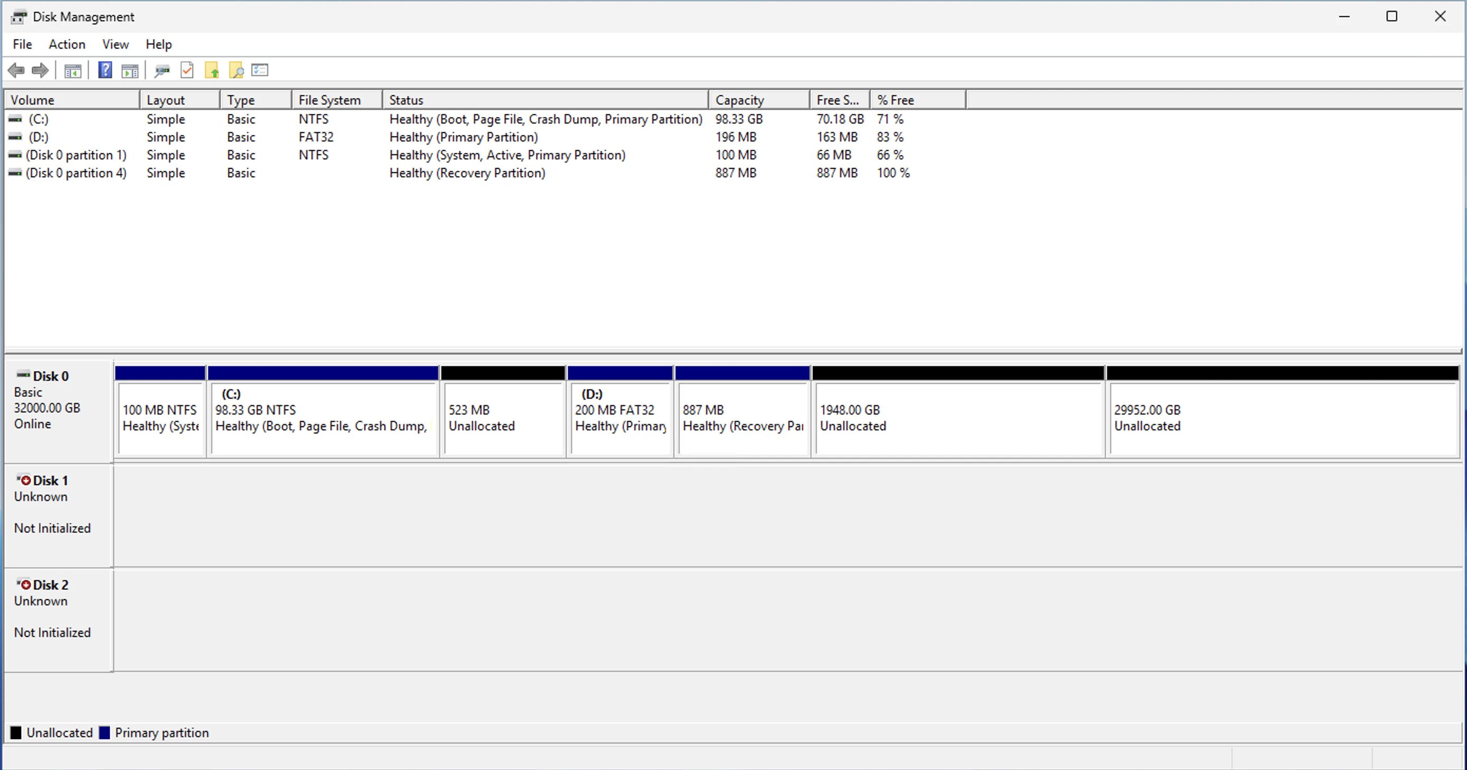Select the Disk 2 Not Initialized label
The width and height of the screenshot is (1467, 770).
(59, 620)
